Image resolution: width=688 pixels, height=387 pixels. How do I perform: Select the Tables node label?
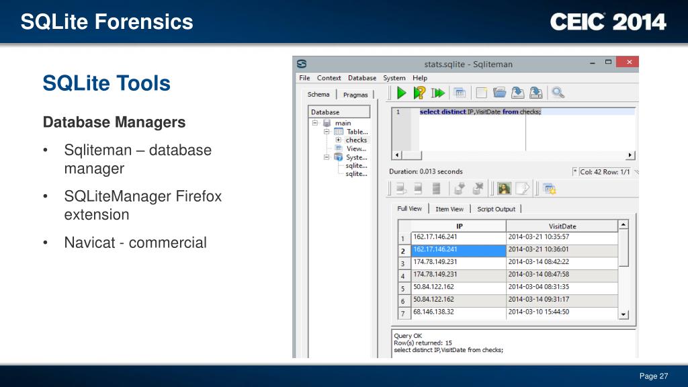coord(357,132)
